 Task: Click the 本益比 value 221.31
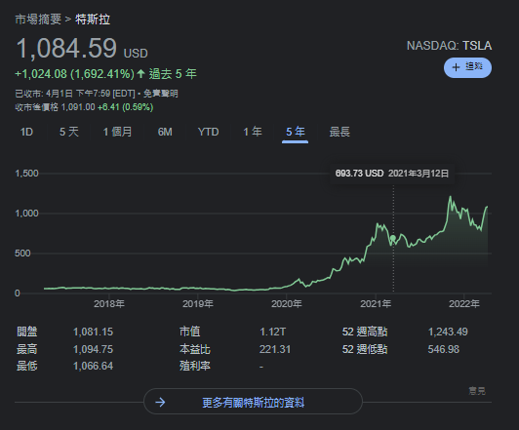tap(275, 349)
